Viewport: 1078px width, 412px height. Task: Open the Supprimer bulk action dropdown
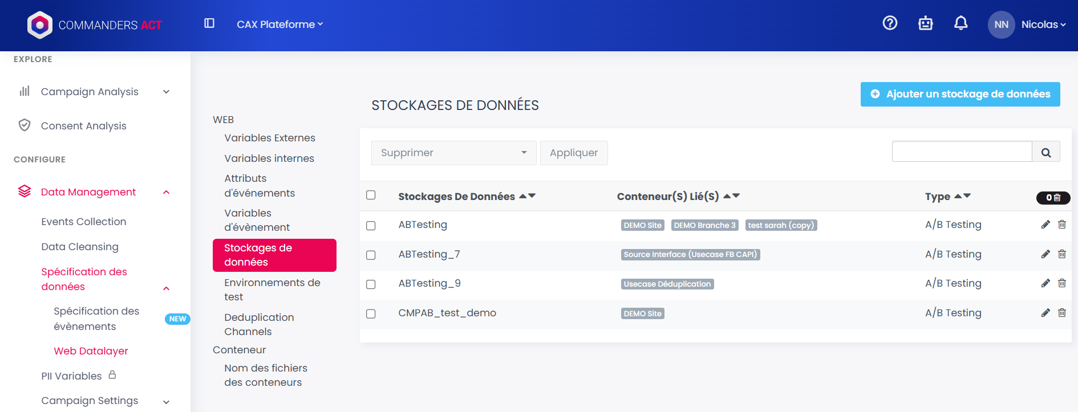(453, 153)
